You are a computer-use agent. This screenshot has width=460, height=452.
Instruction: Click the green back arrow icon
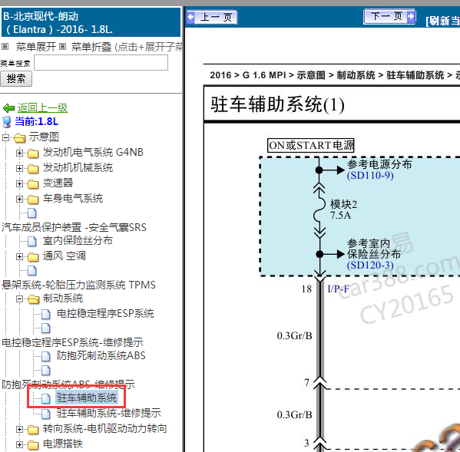(x=8, y=108)
